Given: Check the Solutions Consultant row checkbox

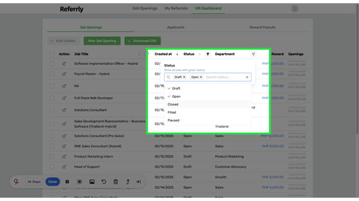Looking at the screenshot, I should coord(52,110).
